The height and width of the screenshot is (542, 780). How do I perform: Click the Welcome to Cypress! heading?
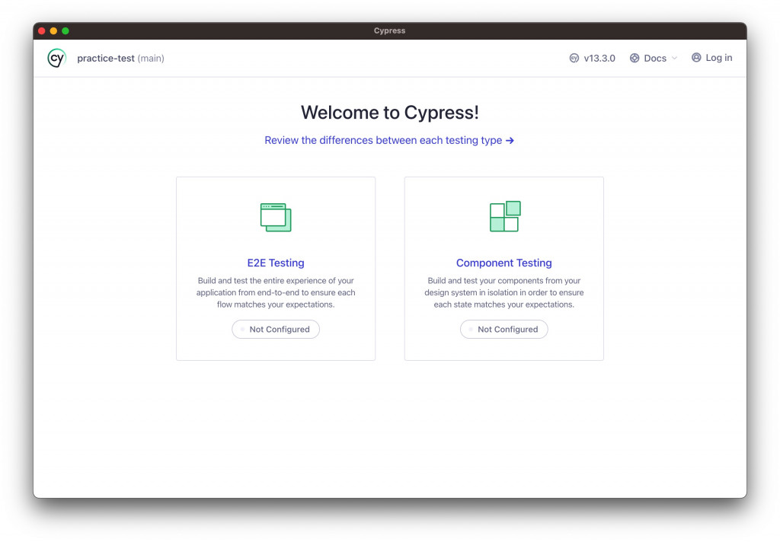coord(389,113)
